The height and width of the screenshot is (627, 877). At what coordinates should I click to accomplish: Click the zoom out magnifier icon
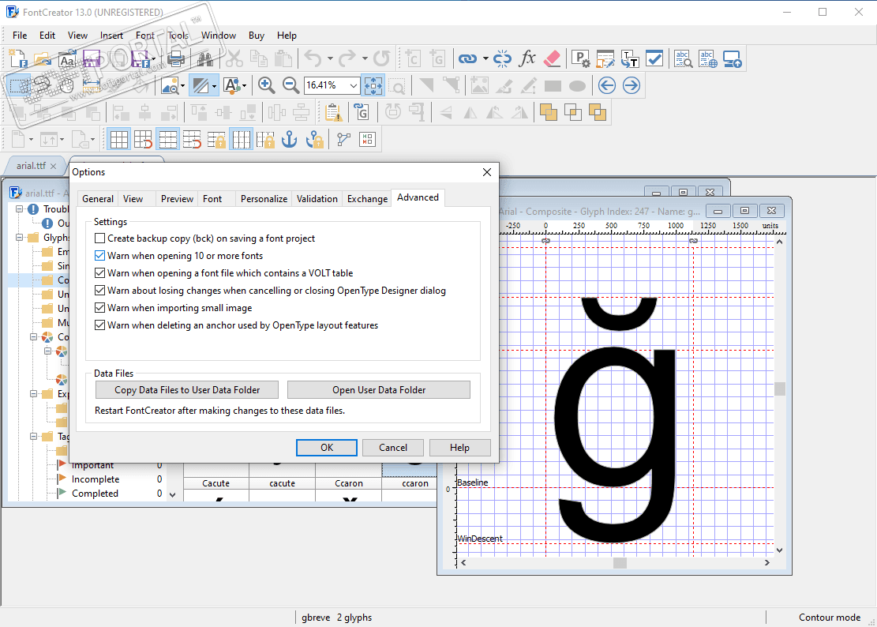(x=290, y=85)
